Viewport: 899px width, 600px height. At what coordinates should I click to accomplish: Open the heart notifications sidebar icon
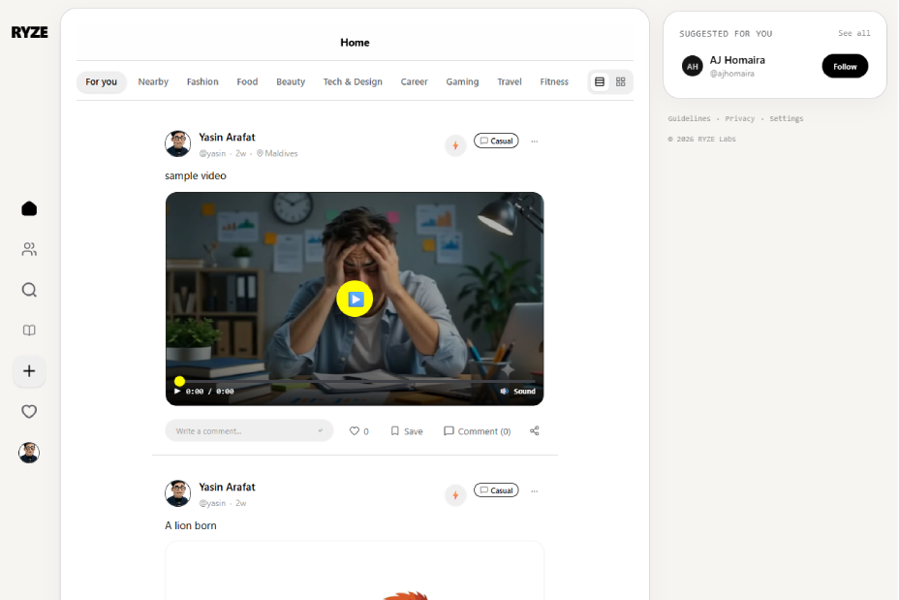click(29, 411)
